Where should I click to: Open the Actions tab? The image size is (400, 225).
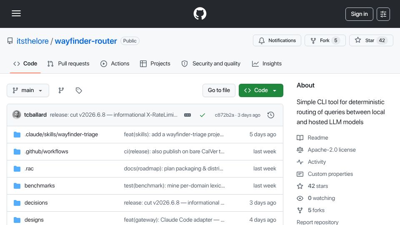coord(115,63)
